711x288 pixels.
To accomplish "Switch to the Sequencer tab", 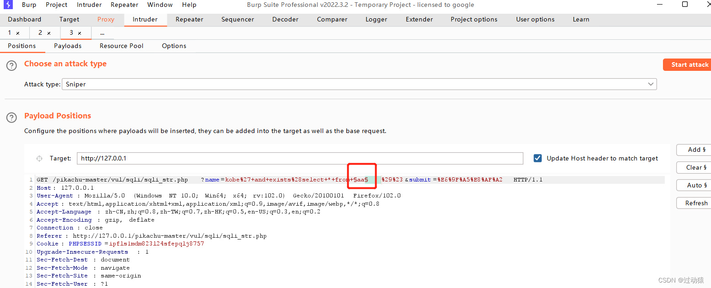I will [x=237, y=19].
